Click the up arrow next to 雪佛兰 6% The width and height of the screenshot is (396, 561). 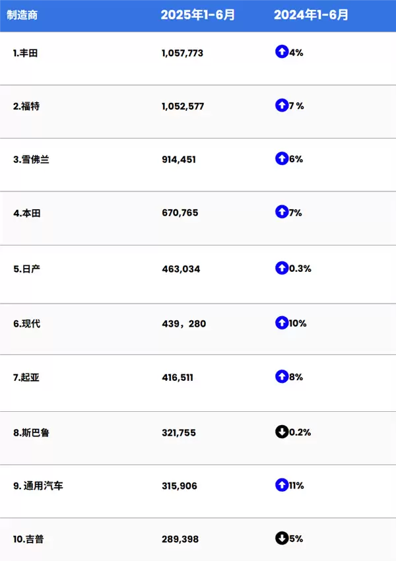click(x=282, y=158)
